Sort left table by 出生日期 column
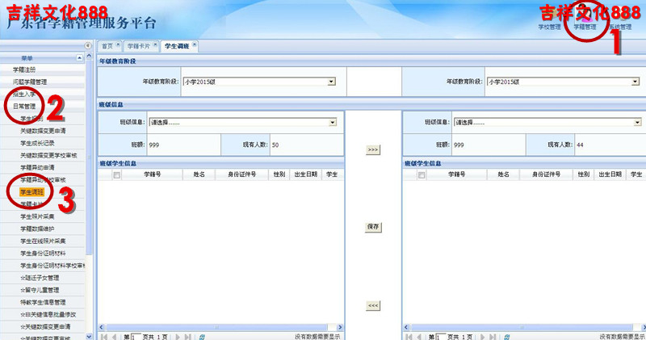Screen dimensions: 646x340 (306, 174)
